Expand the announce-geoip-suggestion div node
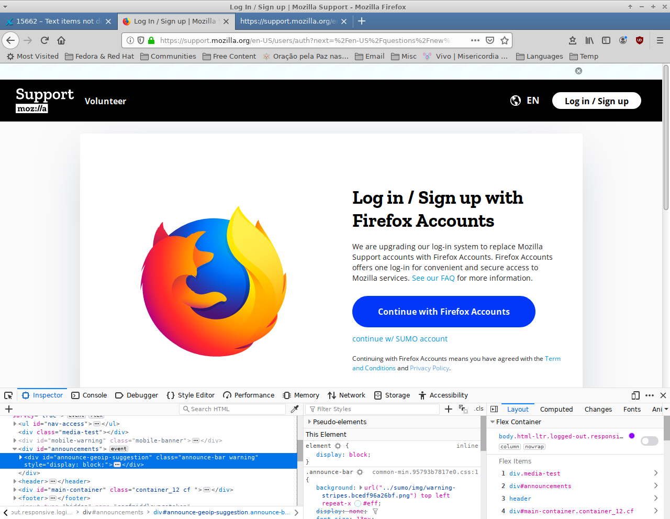 pos(21,457)
